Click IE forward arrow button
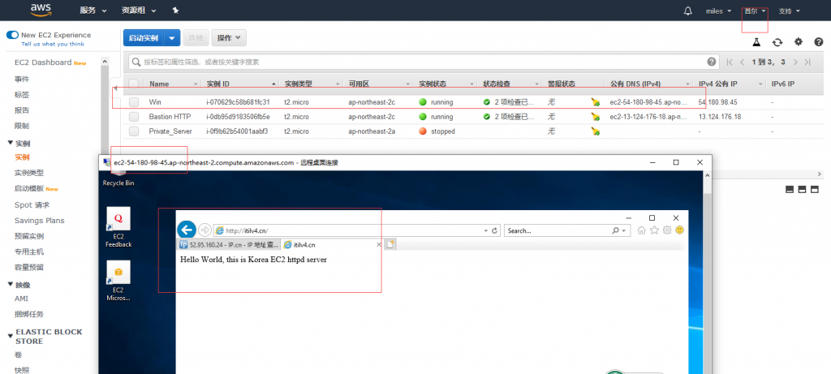831x374 pixels. pyautogui.click(x=205, y=230)
